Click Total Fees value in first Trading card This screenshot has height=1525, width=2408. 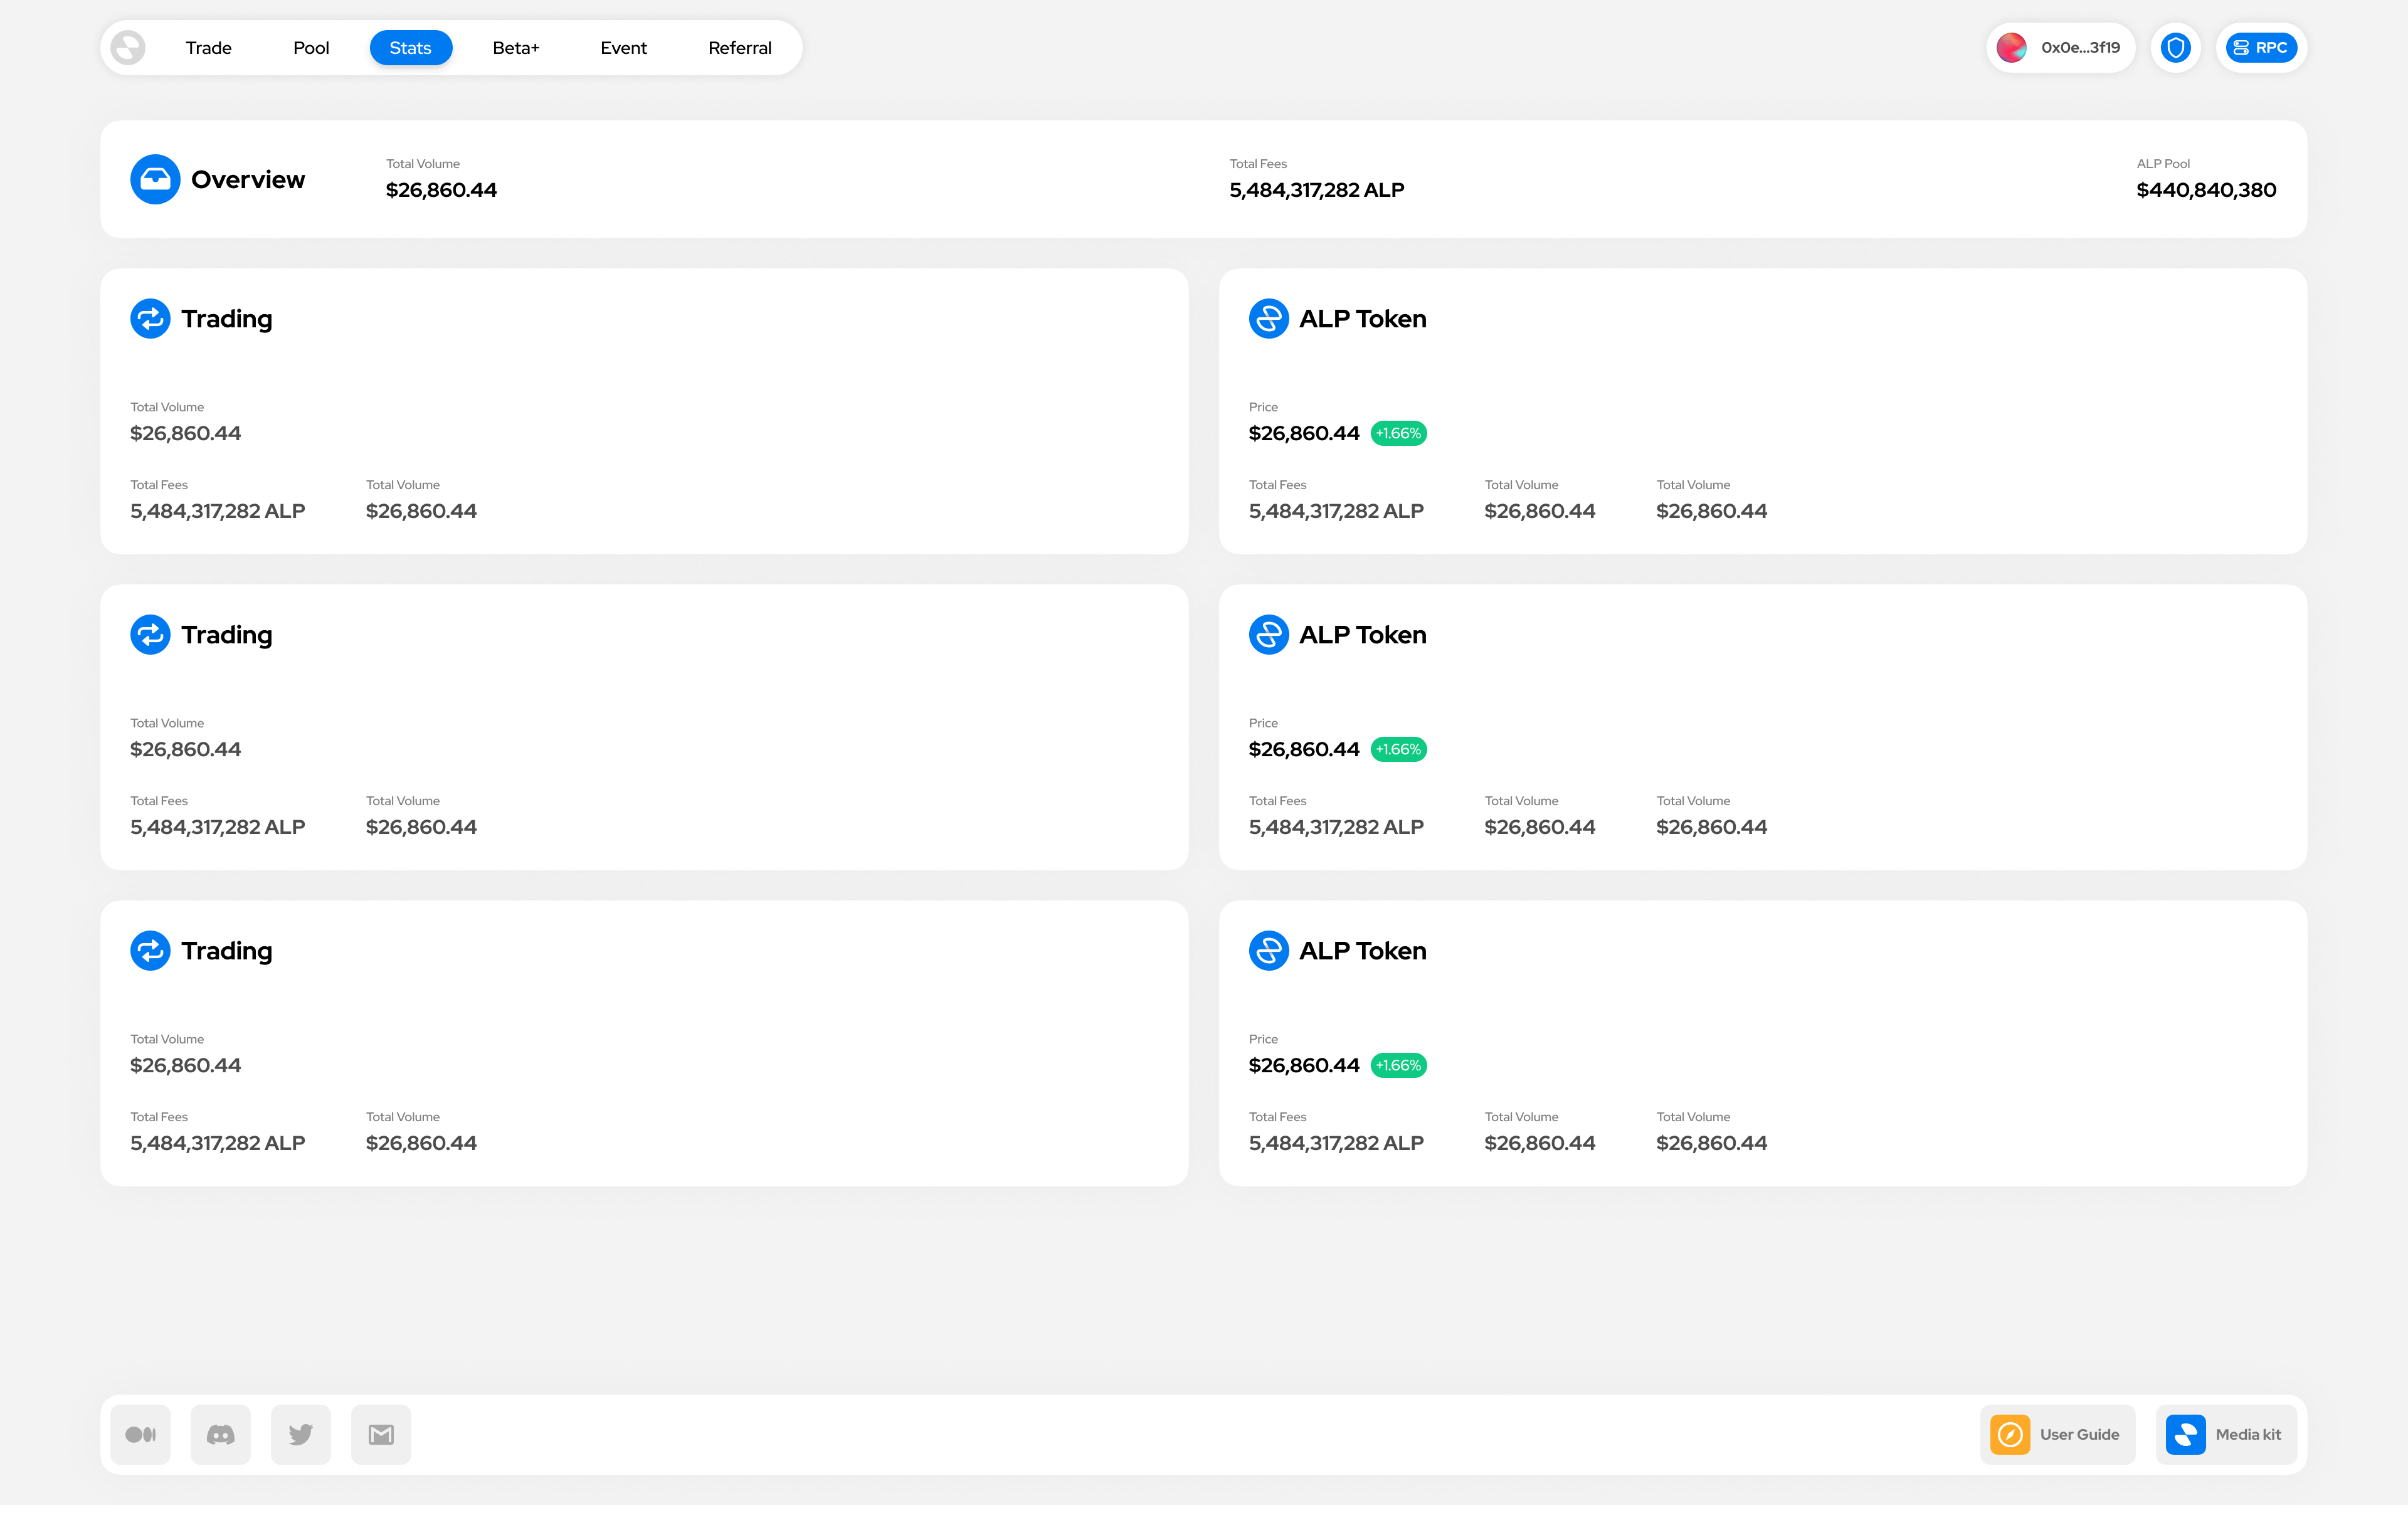[x=217, y=511]
